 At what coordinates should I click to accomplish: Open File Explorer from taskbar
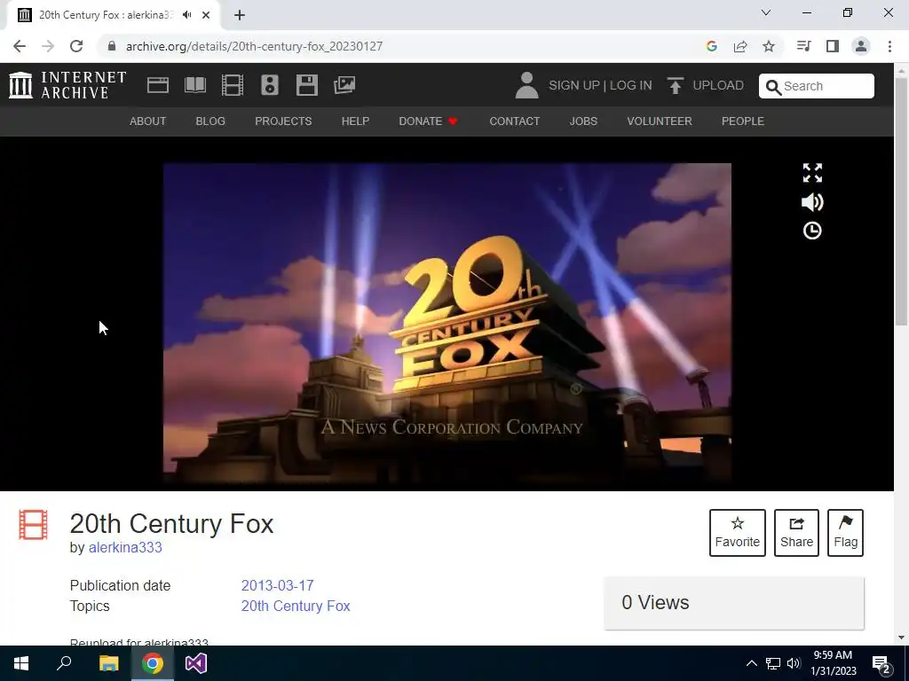tap(108, 663)
